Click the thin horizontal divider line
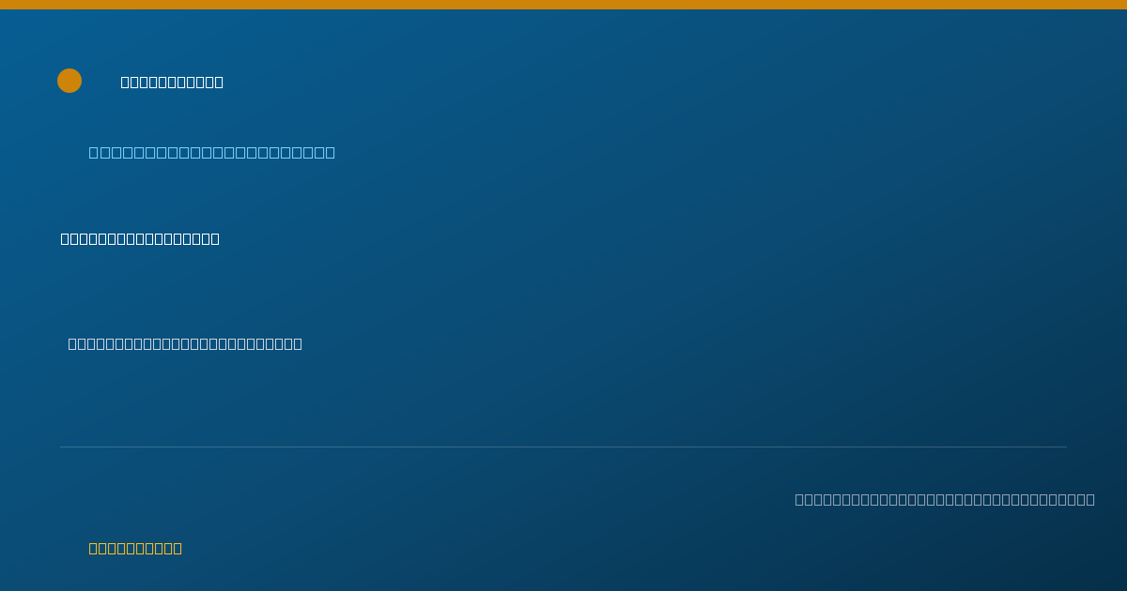 point(563,447)
